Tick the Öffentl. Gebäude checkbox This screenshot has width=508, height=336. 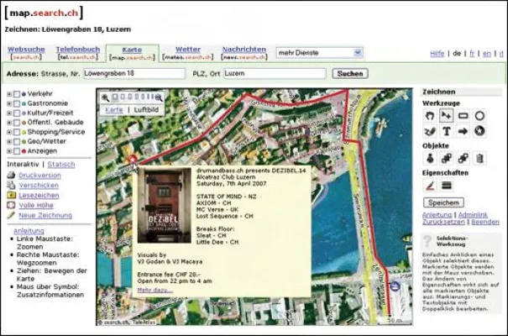(17, 123)
